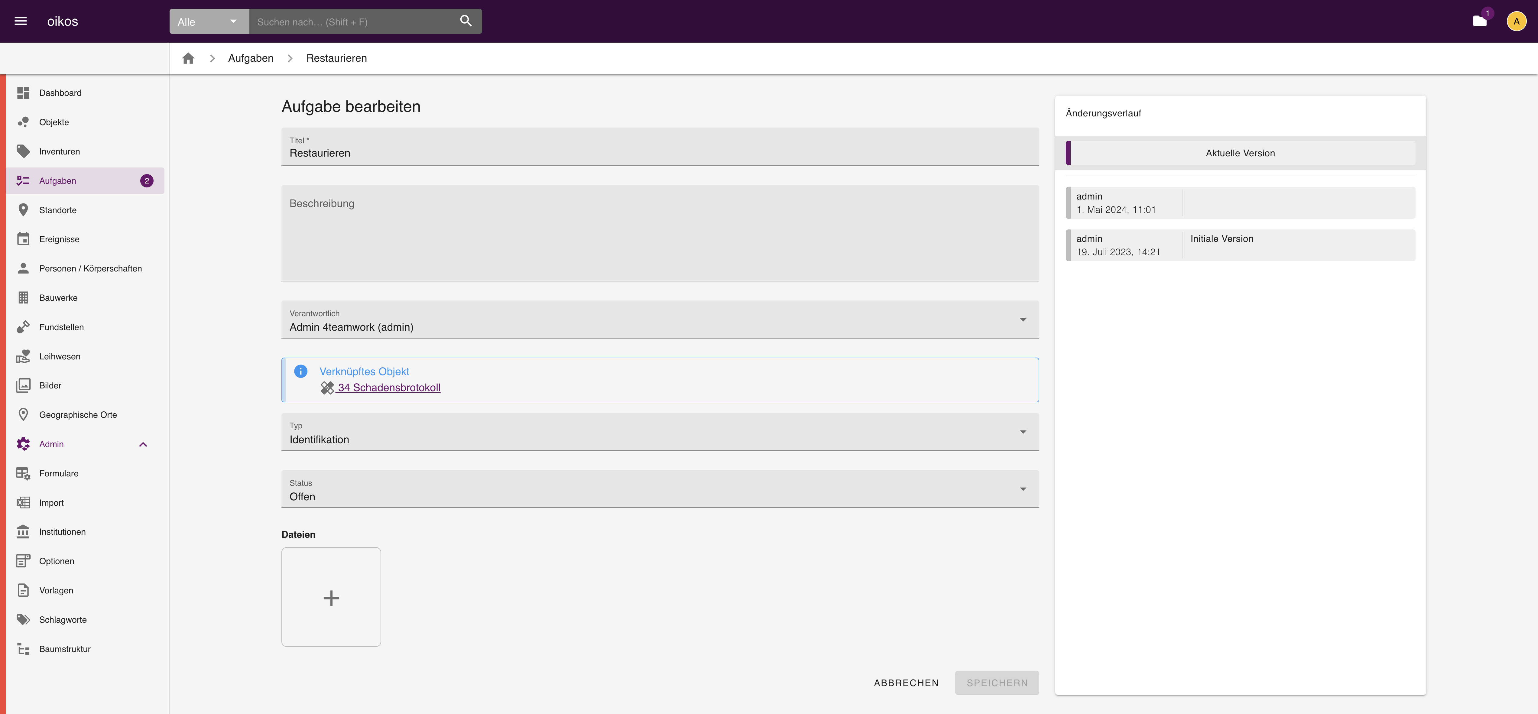This screenshot has height=714, width=1538.
Task: Open Bilder in the sidebar
Action: 85,386
